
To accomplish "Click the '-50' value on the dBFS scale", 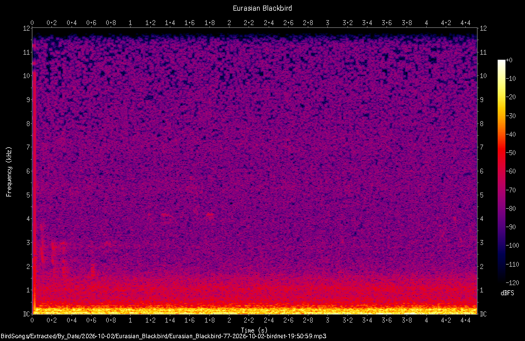I will [511, 152].
